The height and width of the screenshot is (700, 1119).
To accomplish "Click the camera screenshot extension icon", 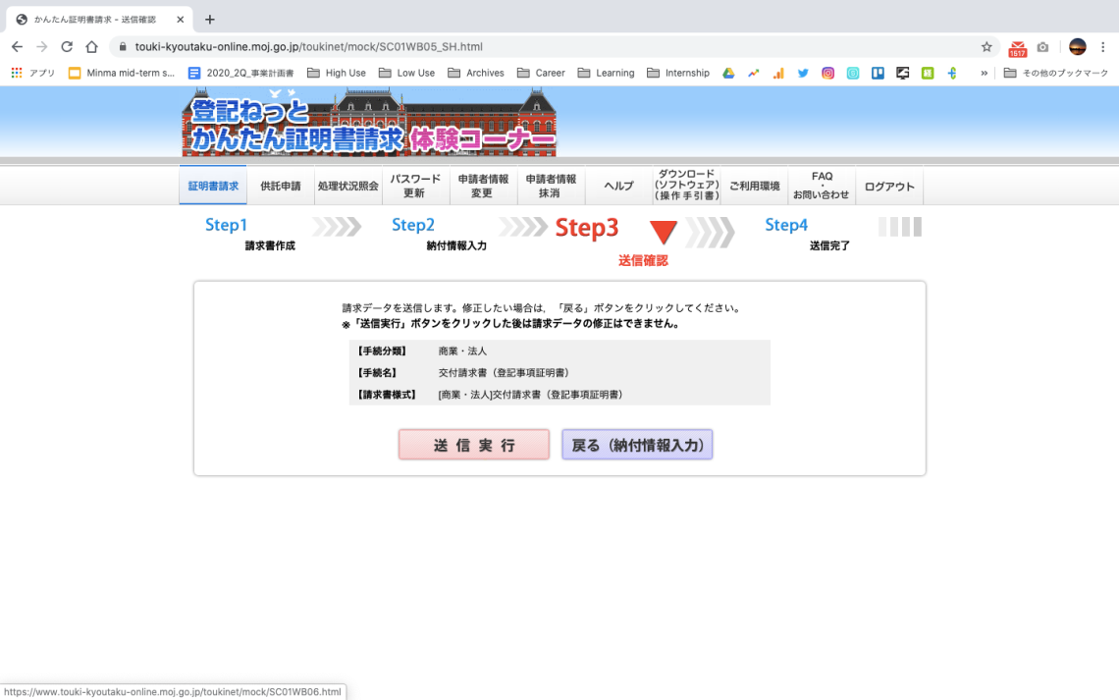I will [1042, 47].
